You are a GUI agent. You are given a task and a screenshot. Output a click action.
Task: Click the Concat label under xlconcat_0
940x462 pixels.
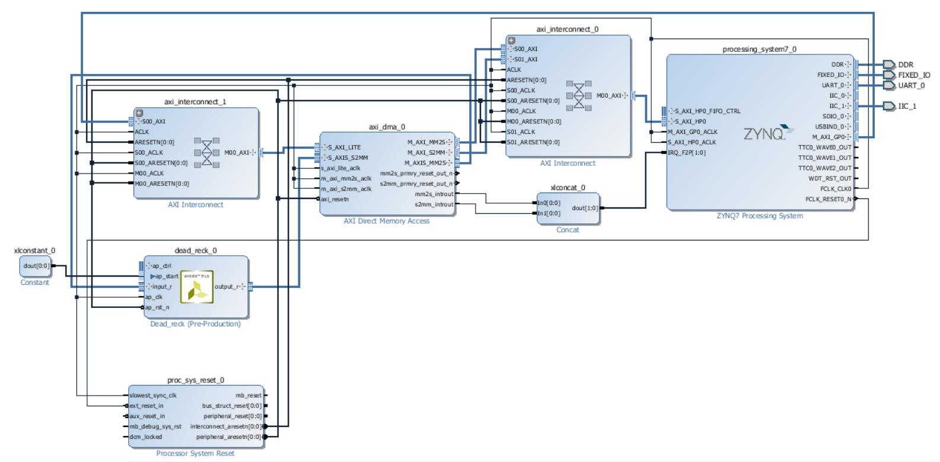point(568,230)
